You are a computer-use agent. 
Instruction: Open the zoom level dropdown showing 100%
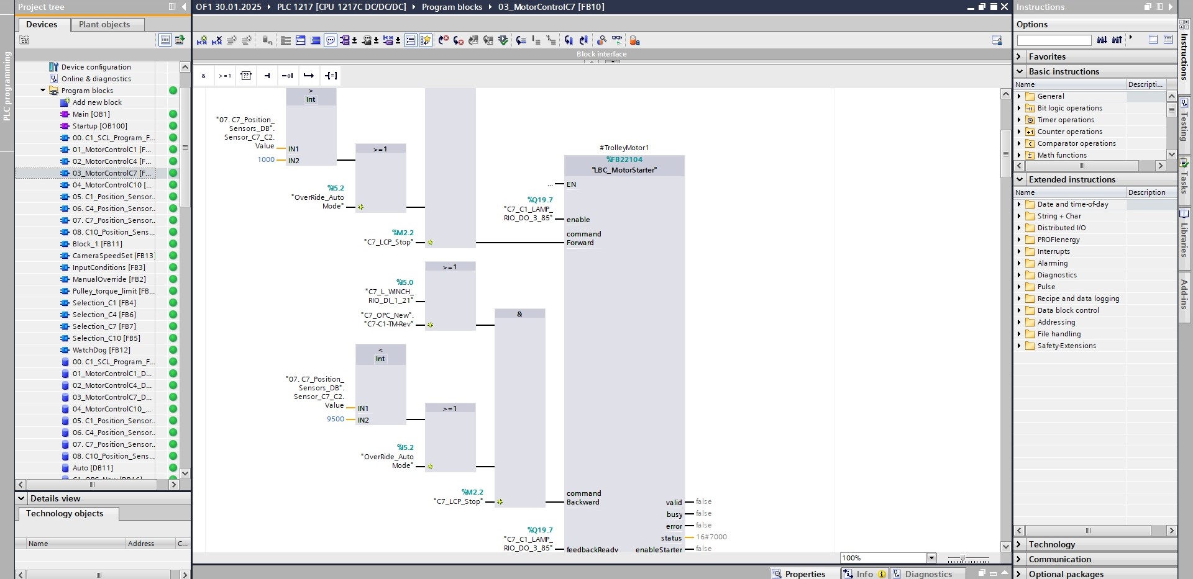[x=932, y=558]
